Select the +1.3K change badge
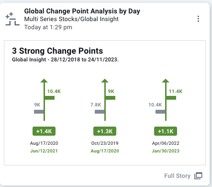The height and width of the screenshot is (187, 212). click(x=105, y=131)
